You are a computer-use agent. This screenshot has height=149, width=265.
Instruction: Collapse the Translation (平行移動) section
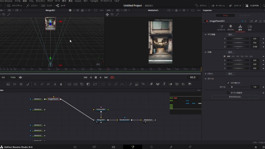(206, 34)
